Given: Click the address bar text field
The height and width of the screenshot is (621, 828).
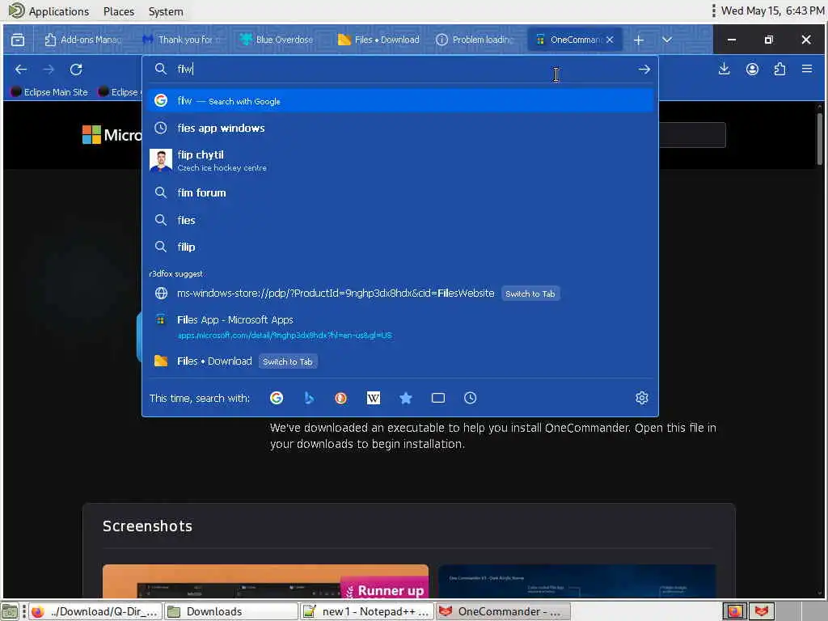Looking at the screenshot, I should [x=400, y=70].
